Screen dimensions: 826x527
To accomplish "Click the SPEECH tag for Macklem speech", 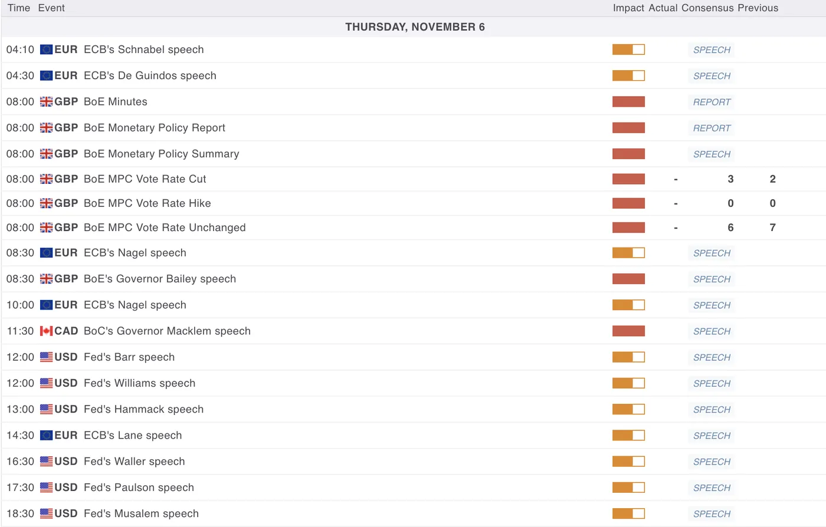I will [712, 331].
